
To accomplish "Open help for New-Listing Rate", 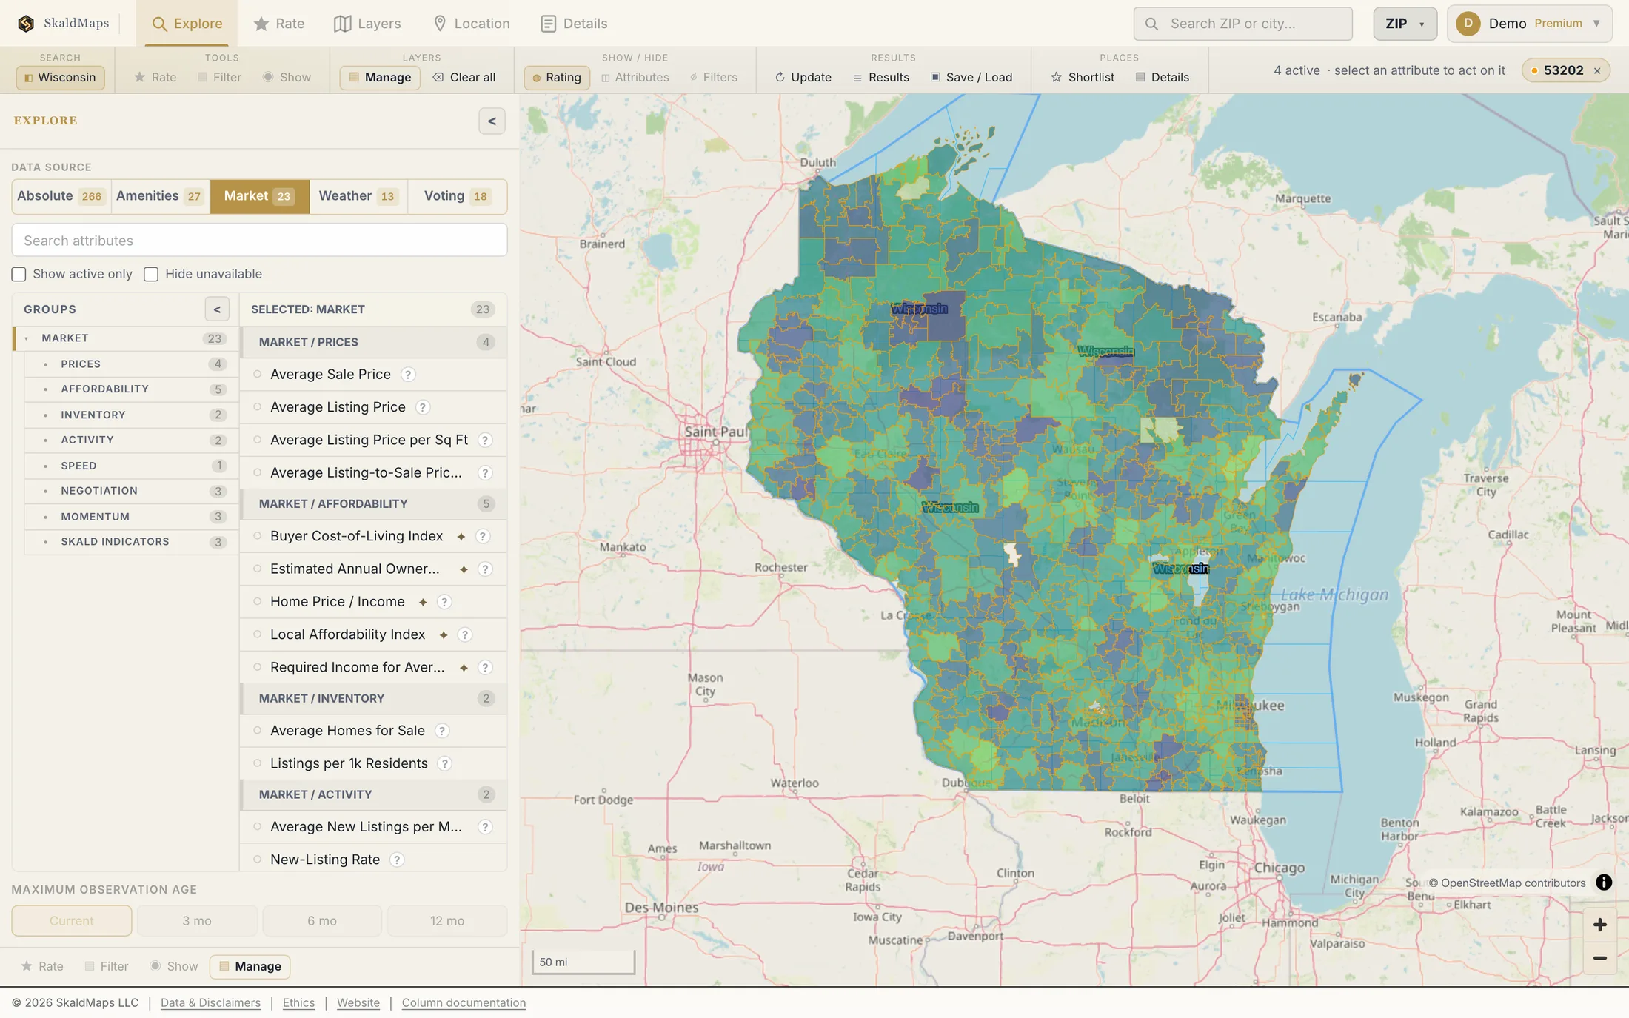I will click(397, 860).
